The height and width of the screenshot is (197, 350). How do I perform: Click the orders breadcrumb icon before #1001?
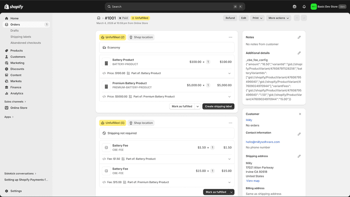click(98, 18)
